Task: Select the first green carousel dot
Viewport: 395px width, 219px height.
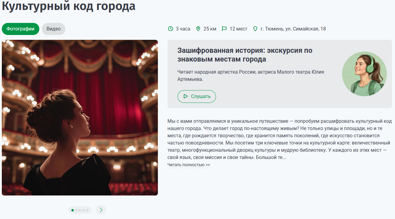Action: click(73, 210)
